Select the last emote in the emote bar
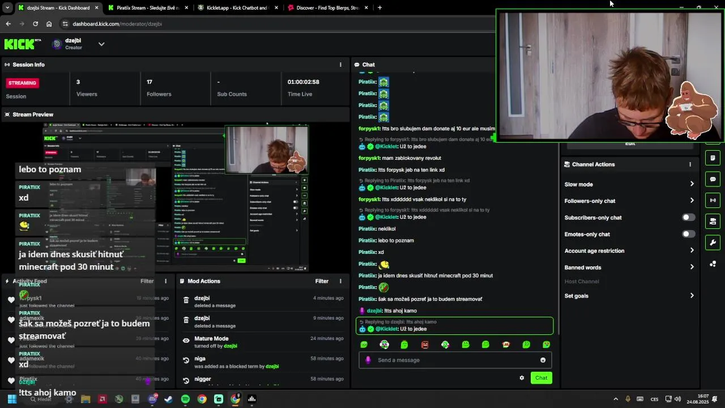This screenshot has height=408, width=725. [x=546, y=345]
